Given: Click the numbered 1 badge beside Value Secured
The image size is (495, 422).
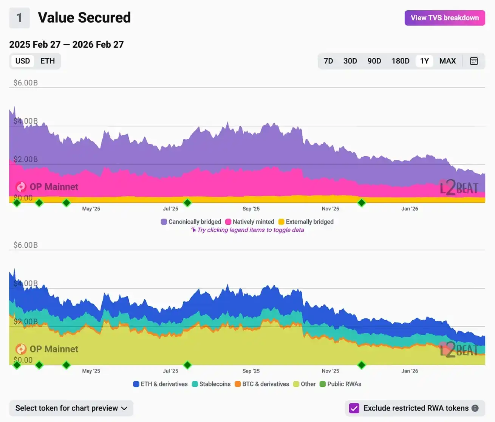Looking at the screenshot, I should click(19, 17).
